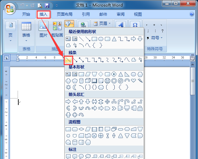Viewport: 198px width, 159px height.
Task: Open Word help question mark icon
Action: click(x=192, y=14)
